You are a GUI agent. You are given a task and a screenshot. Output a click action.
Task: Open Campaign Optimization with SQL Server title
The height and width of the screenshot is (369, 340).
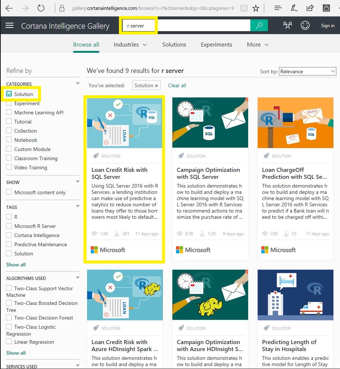tap(208, 173)
